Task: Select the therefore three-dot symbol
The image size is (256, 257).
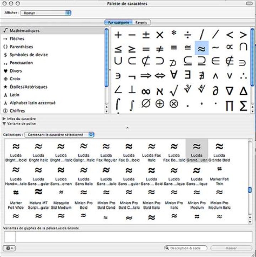Action: pyautogui.click(x=244, y=76)
